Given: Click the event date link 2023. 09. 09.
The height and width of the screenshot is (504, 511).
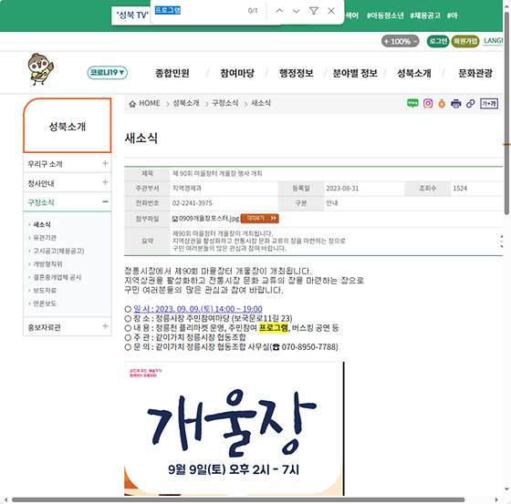Looking at the screenshot, I should click(x=198, y=309).
